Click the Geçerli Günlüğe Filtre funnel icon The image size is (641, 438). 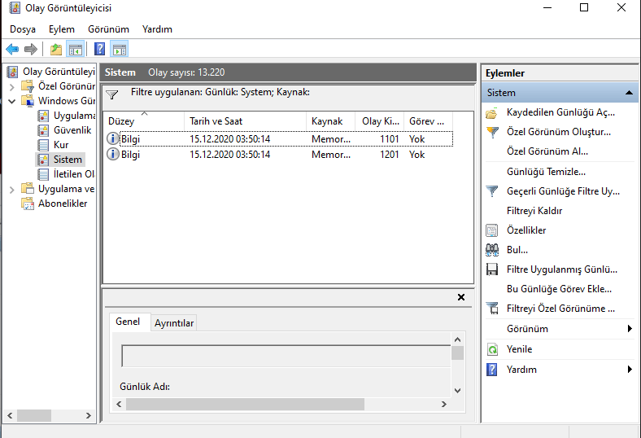pyautogui.click(x=492, y=191)
